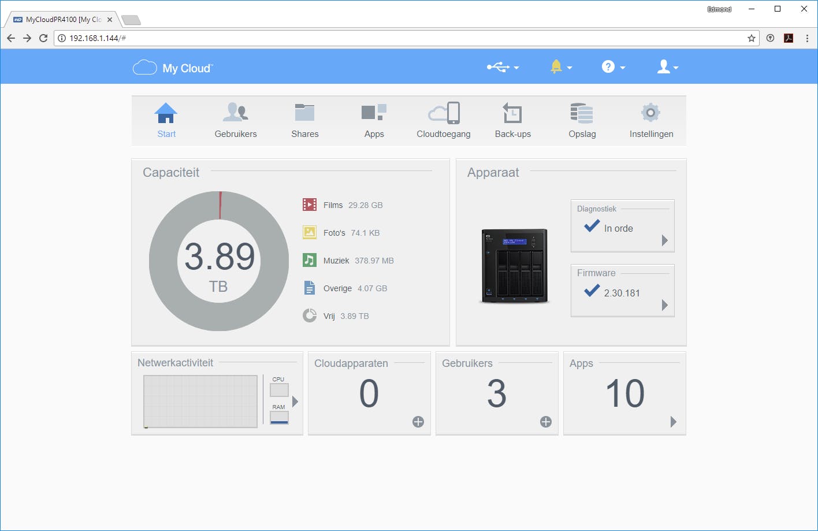Viewport: 818px width, 531px height.
Task: Expand the Apps tile arrow
Action: 673,422
